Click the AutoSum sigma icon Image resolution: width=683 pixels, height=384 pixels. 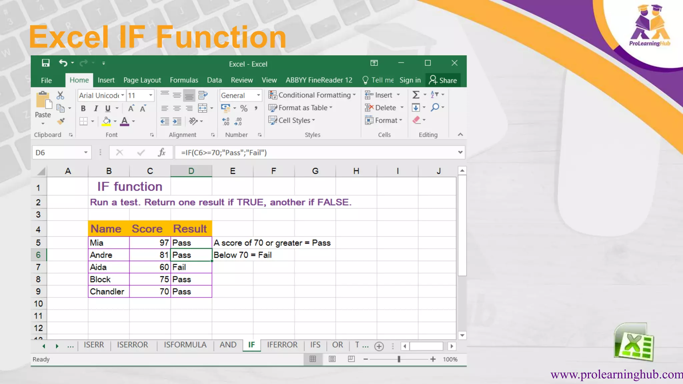[416, 95]
